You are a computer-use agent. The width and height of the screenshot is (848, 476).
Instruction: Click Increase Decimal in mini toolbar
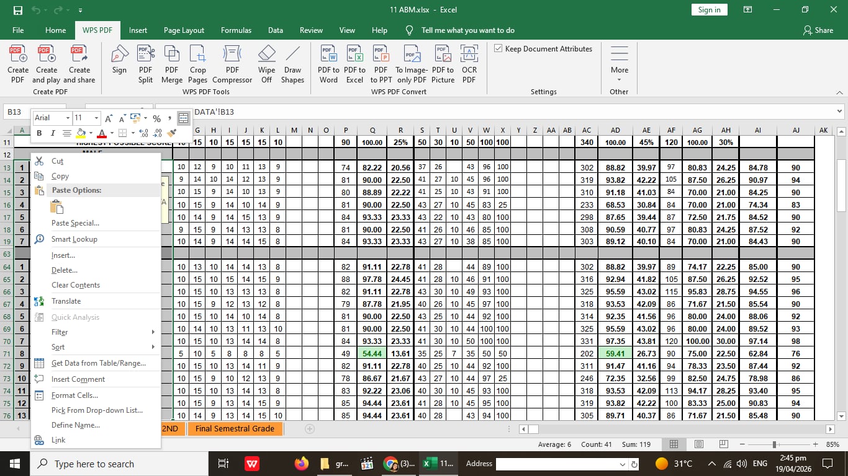(143, 133)
